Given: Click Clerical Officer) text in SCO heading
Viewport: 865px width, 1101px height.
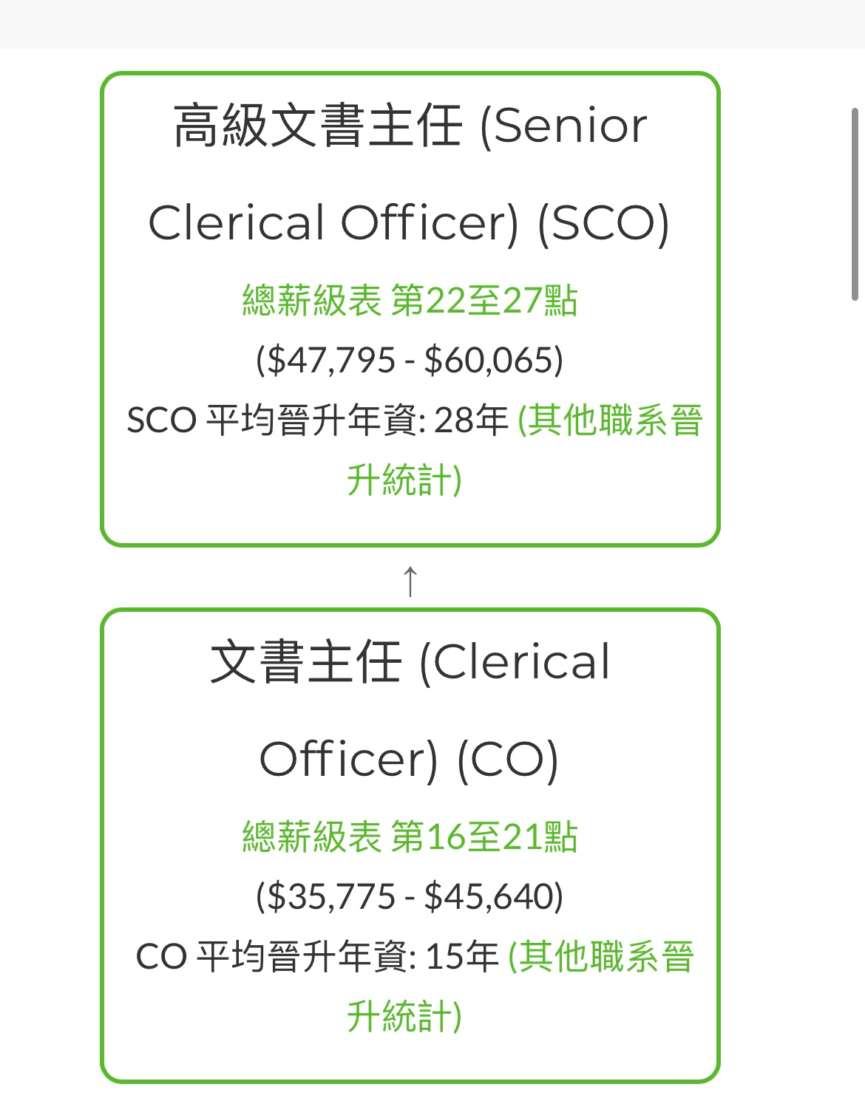Looking at the screenshot, I should (x=334, y=224).
